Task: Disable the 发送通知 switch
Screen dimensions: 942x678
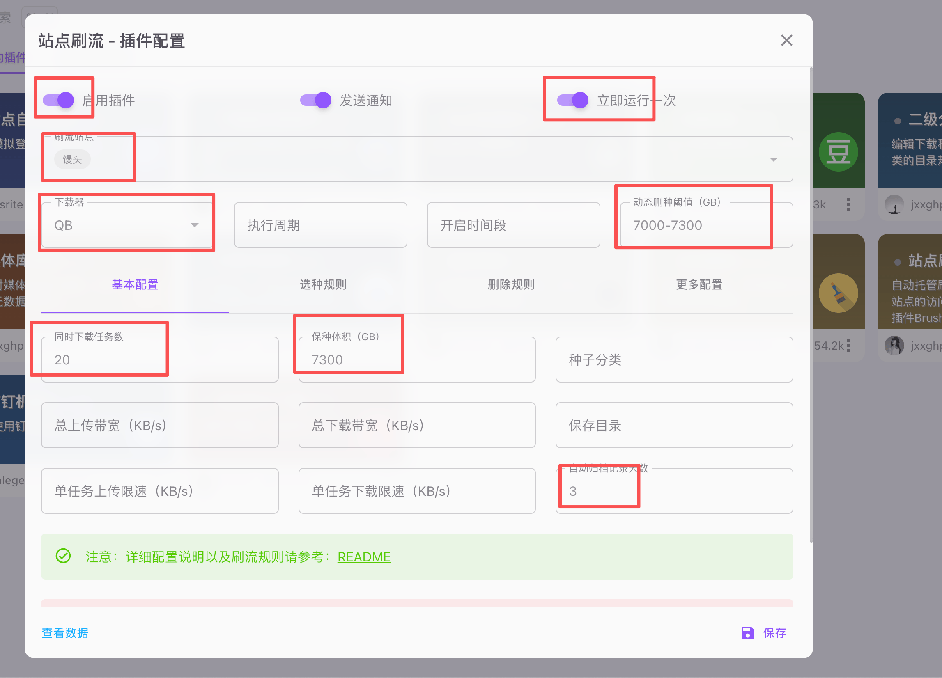Action: click(316, 100)
